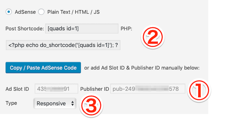
Task: Click the 'PHP:' label
Action: point(126,28)
